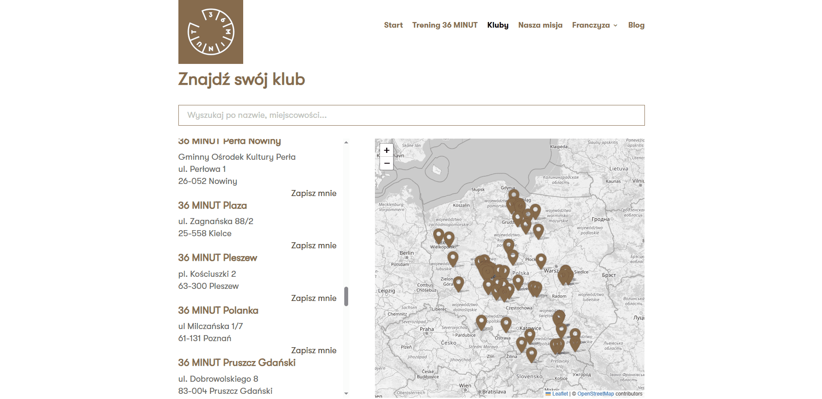Screen dimensions: 822x399
Task: Open the Start menu item
Action: pos(393,25)
